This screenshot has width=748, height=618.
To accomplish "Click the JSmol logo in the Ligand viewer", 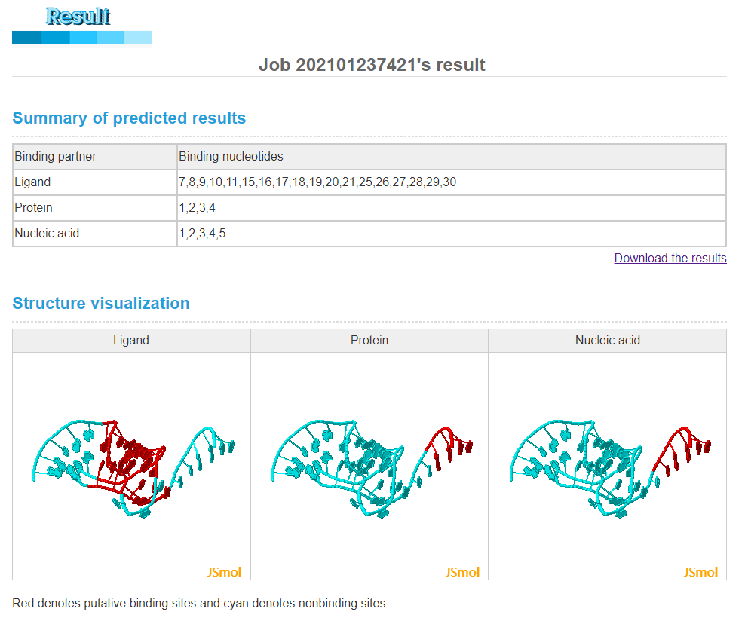I will pos(224,572).
